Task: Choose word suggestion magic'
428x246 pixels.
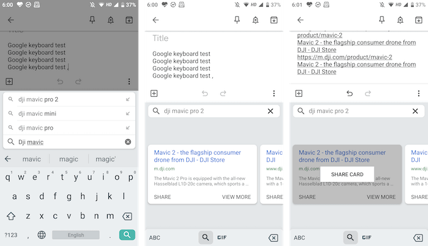Action: (x=106, y=159)
